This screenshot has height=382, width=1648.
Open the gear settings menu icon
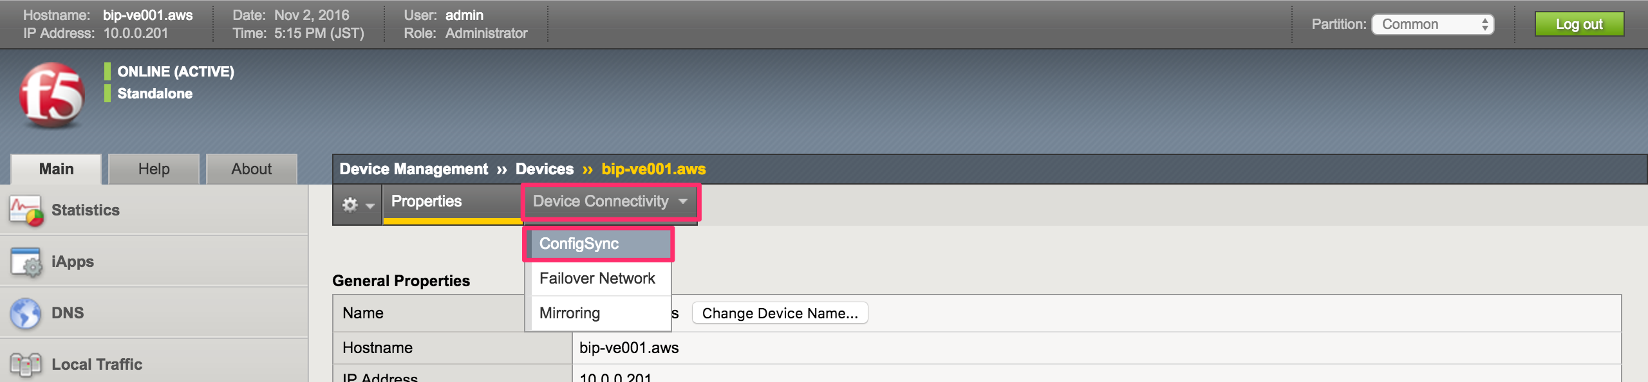pyautogui.click(x=350, y=205)
